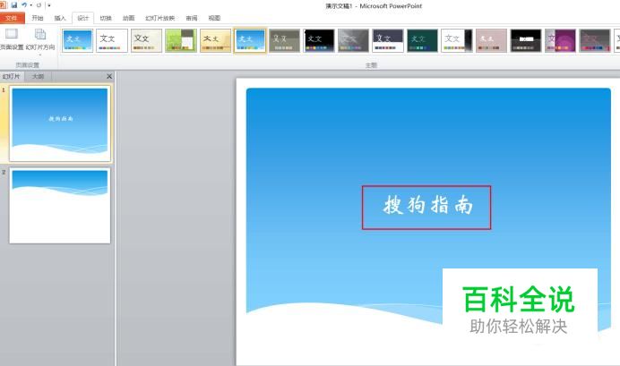
Task: Open the 审阅 (Review) ribbon tab
Action: click(x=192, y=18)
